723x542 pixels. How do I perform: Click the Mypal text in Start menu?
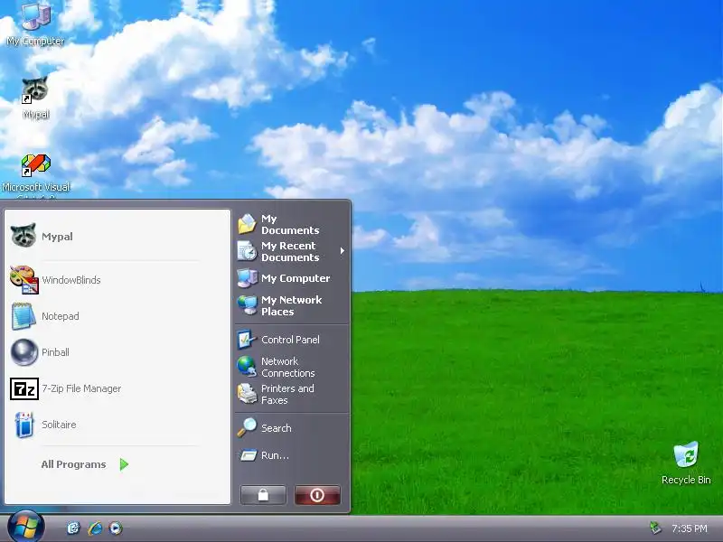57,237
